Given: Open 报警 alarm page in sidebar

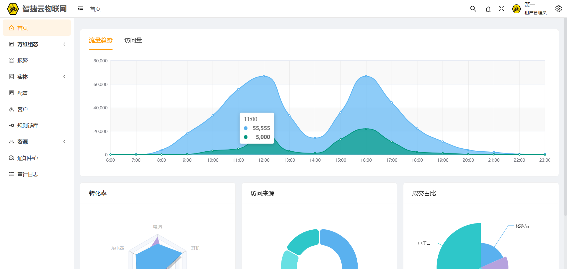Looking at the screenshot, I should click(22, 61).
